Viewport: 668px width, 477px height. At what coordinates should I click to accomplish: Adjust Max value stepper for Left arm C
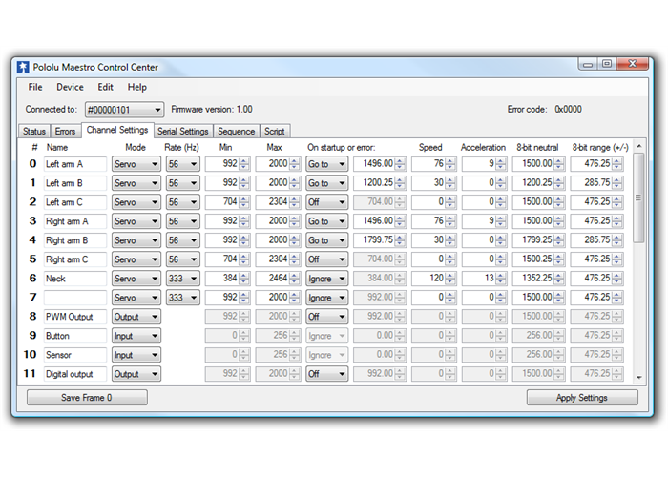point(294,202)
